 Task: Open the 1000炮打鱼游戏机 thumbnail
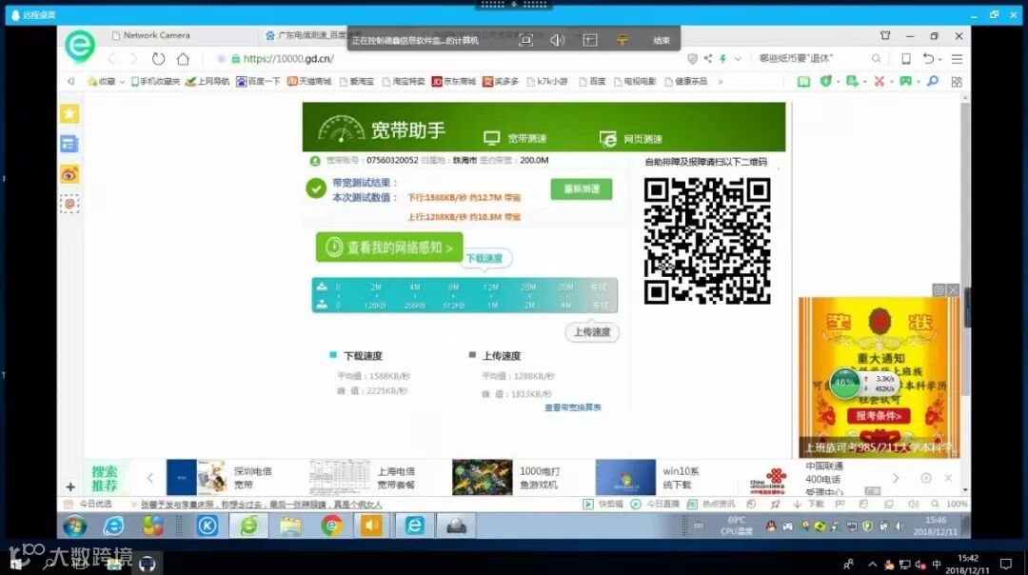[482, 477]
